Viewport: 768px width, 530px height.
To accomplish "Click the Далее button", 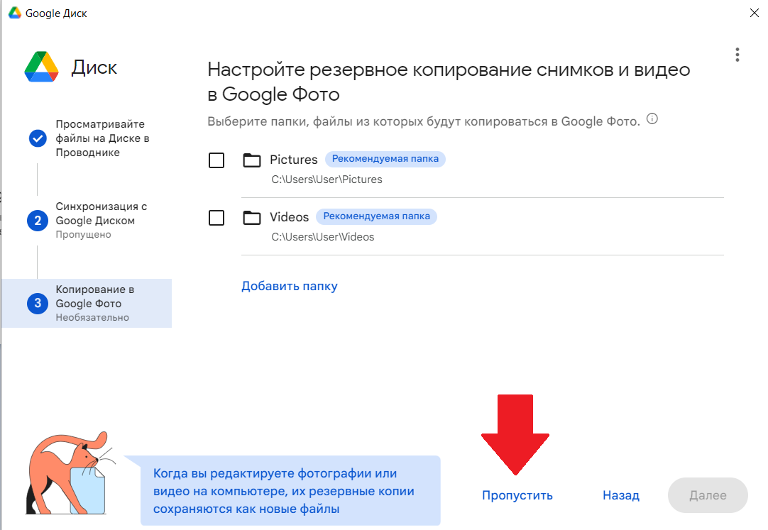I will 707,495.
